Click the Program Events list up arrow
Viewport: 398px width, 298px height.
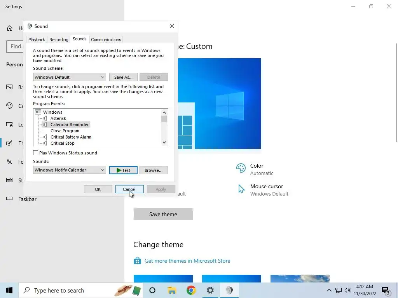click(164, 112)
